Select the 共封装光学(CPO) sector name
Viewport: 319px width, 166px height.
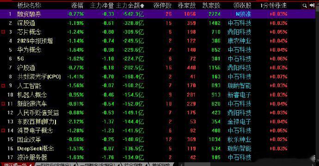pos(39,77)
